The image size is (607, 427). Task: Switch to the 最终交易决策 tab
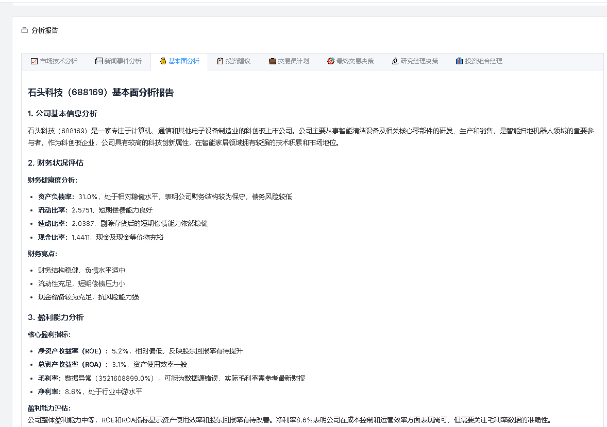pyautogui.click(x=350, y=61)
